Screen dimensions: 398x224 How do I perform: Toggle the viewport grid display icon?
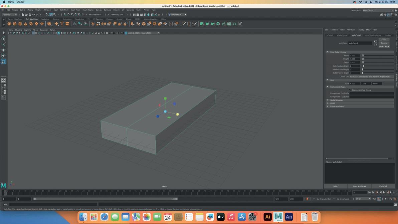point(33,33)
